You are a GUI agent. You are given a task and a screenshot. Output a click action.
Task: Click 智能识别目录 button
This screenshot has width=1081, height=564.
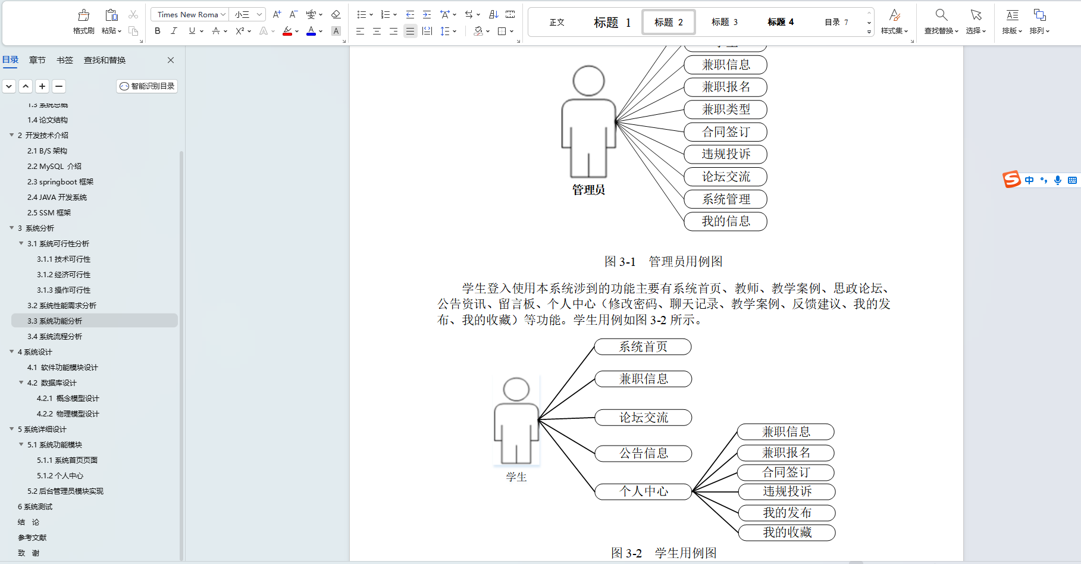147,86
